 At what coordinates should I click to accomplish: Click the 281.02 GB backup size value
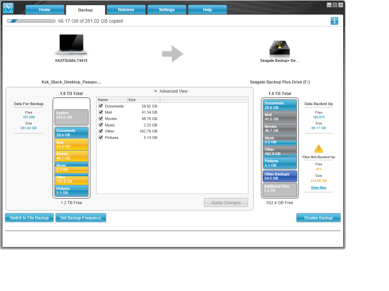coord(28,128)
